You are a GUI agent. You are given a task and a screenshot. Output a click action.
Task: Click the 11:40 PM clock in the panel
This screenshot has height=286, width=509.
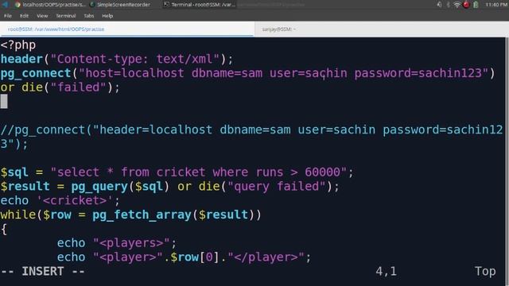pos(496,5)
